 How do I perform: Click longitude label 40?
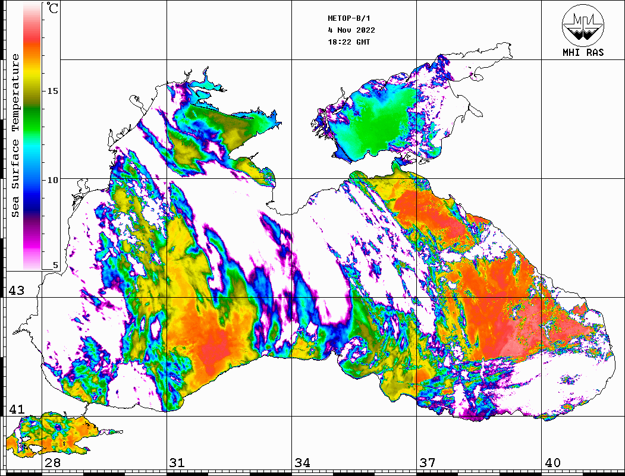pos(552,462)
